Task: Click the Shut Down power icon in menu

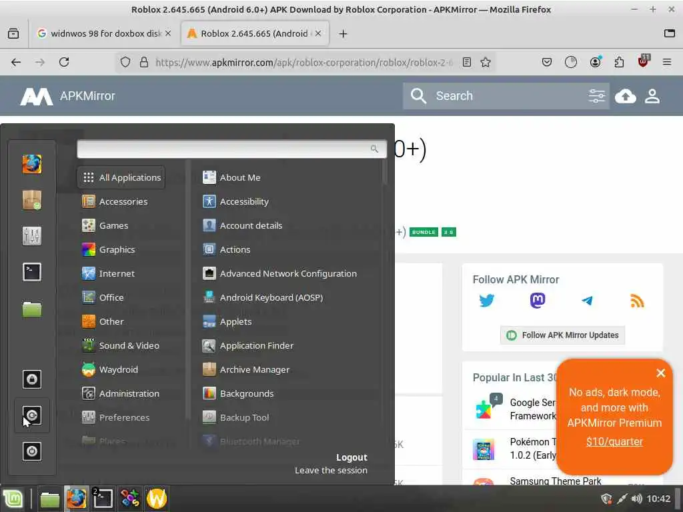Action: tap(32, 451)
